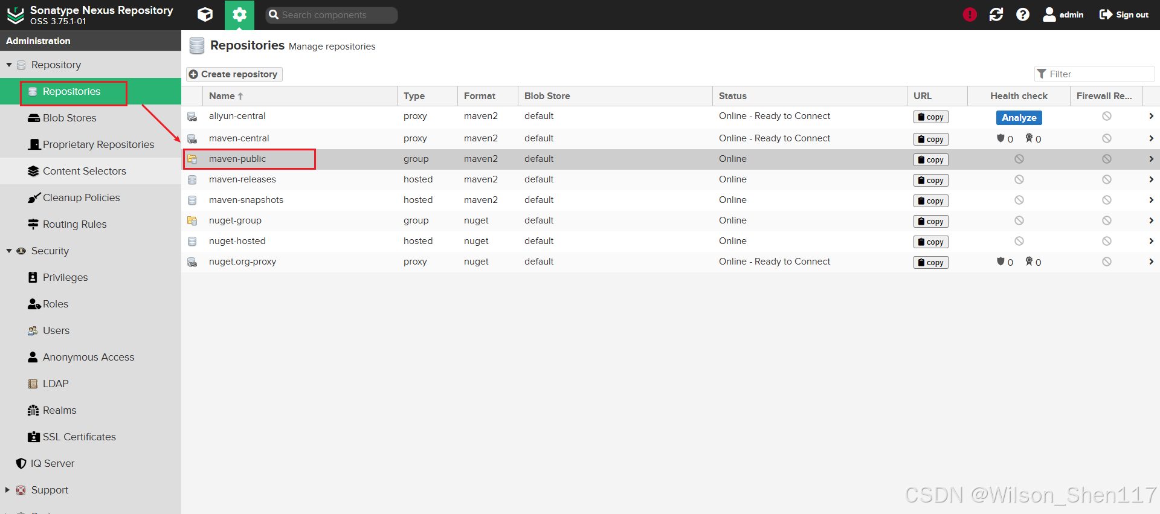Open the admin user account
This screenshot has height=514, width=1160.
pyautogui.click(x=1063, y=14)
